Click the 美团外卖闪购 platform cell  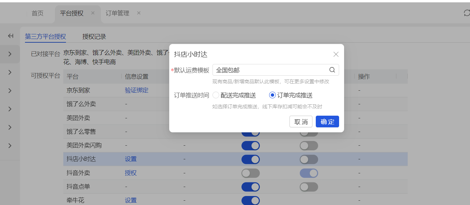point(84,145)
